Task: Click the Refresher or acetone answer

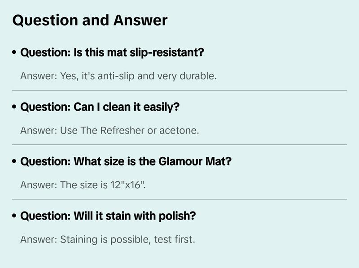Action: (109, 130)
